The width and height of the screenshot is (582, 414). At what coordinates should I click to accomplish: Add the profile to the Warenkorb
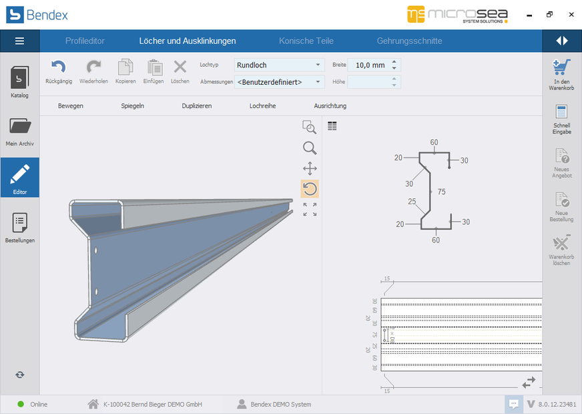(x=561, y=70)
